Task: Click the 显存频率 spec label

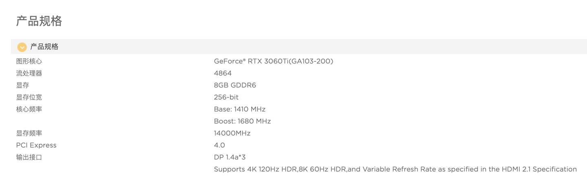Action: 29,133
